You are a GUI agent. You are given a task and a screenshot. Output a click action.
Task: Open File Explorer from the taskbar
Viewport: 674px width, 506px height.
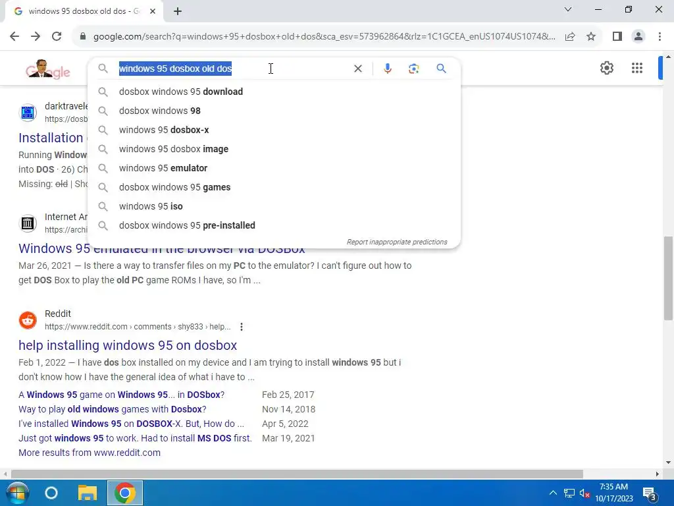pos(88,493)
